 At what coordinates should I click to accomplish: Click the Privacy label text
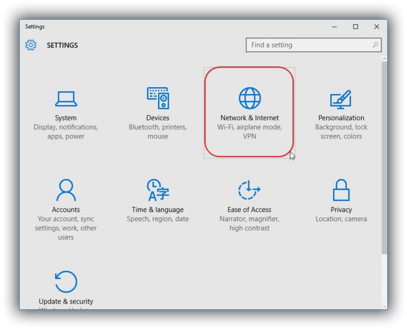(341, 210)
